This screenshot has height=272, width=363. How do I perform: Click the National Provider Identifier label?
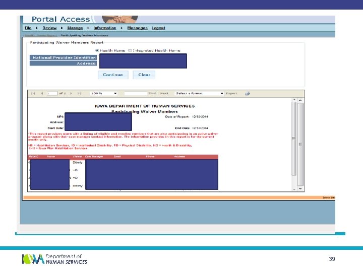(63, 57)
